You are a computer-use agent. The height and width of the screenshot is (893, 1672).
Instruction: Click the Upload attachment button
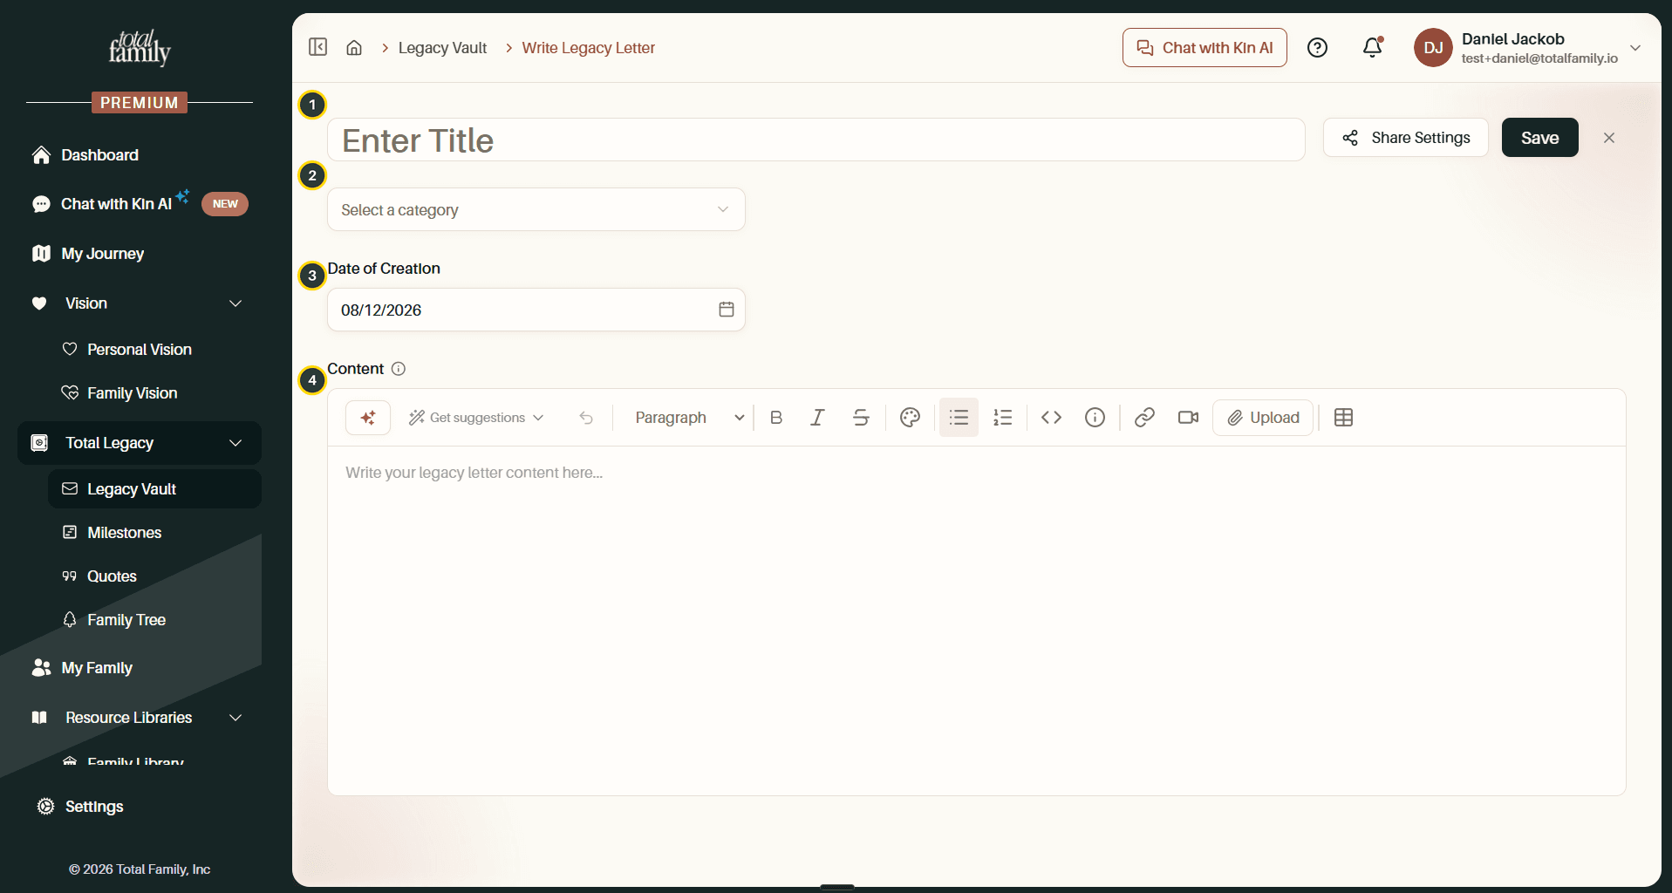pyautogui.click(x=1263, y=418)
